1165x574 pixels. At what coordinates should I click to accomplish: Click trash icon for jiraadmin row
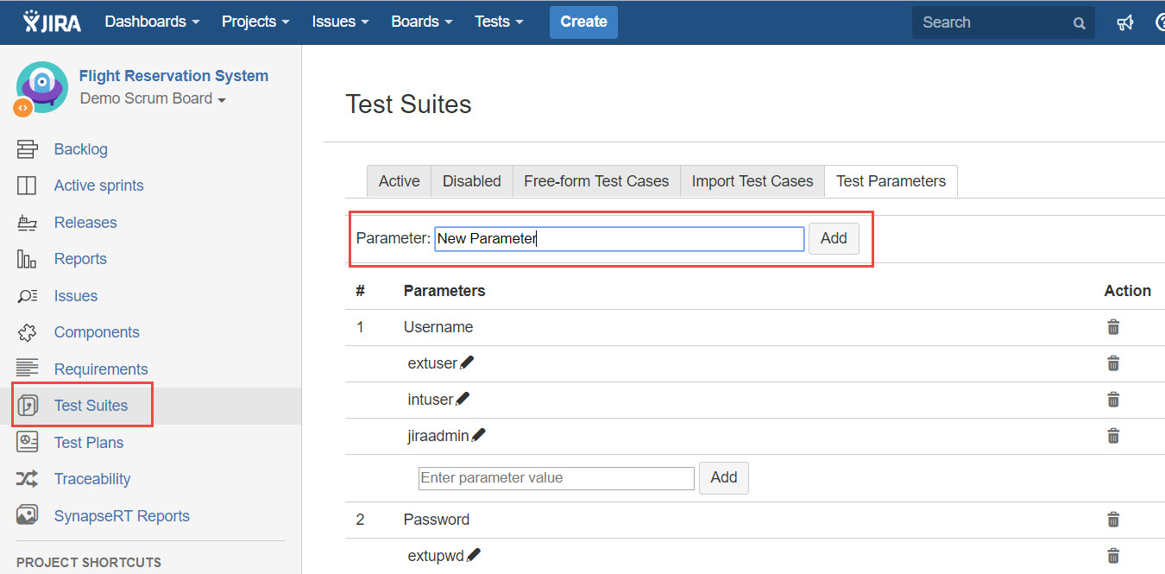(1113, 436)
